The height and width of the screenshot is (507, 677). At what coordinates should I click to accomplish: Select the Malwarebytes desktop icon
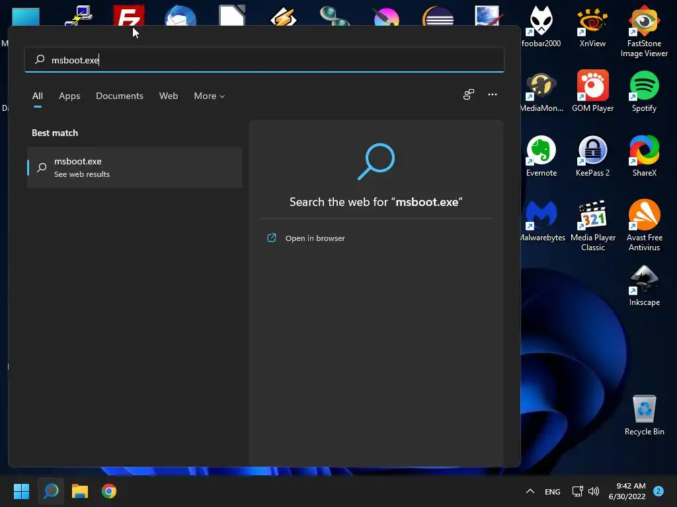coord(542,220)
